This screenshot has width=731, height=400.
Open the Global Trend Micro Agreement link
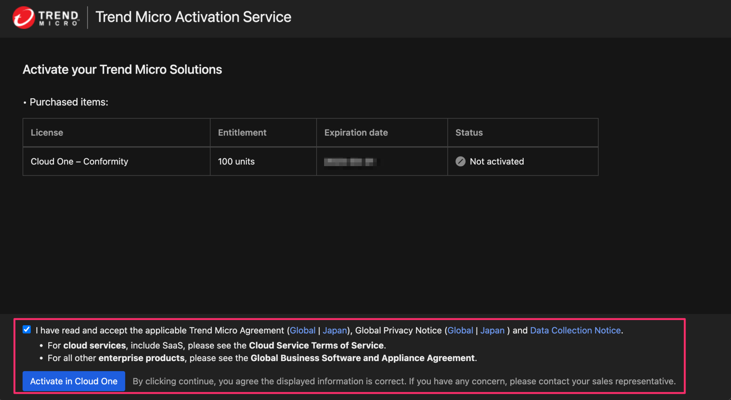coord(302,330)
